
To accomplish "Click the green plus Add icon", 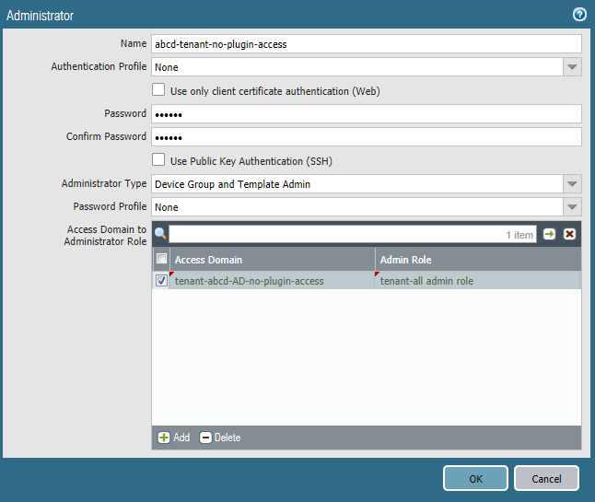I will pos(163,438).
